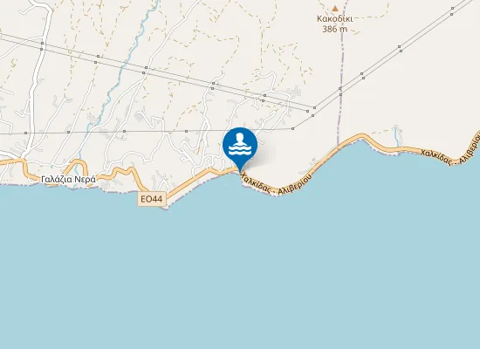Click the hairpin road bend above Γαλάζια Νερά

pyautogui.click(x=78, y=165)
